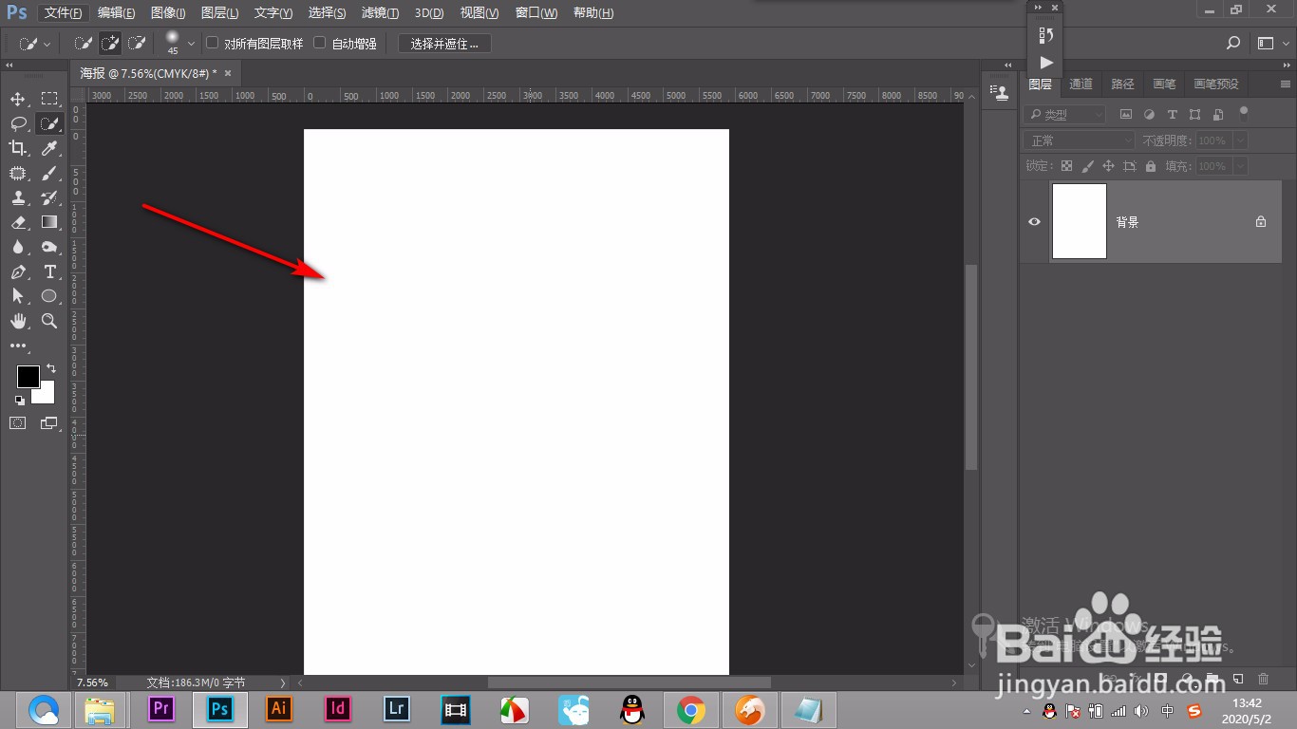This screenshot has height=729, width=1297.
Task: Select the Ellipse shape tool
Action: [49, 296]
